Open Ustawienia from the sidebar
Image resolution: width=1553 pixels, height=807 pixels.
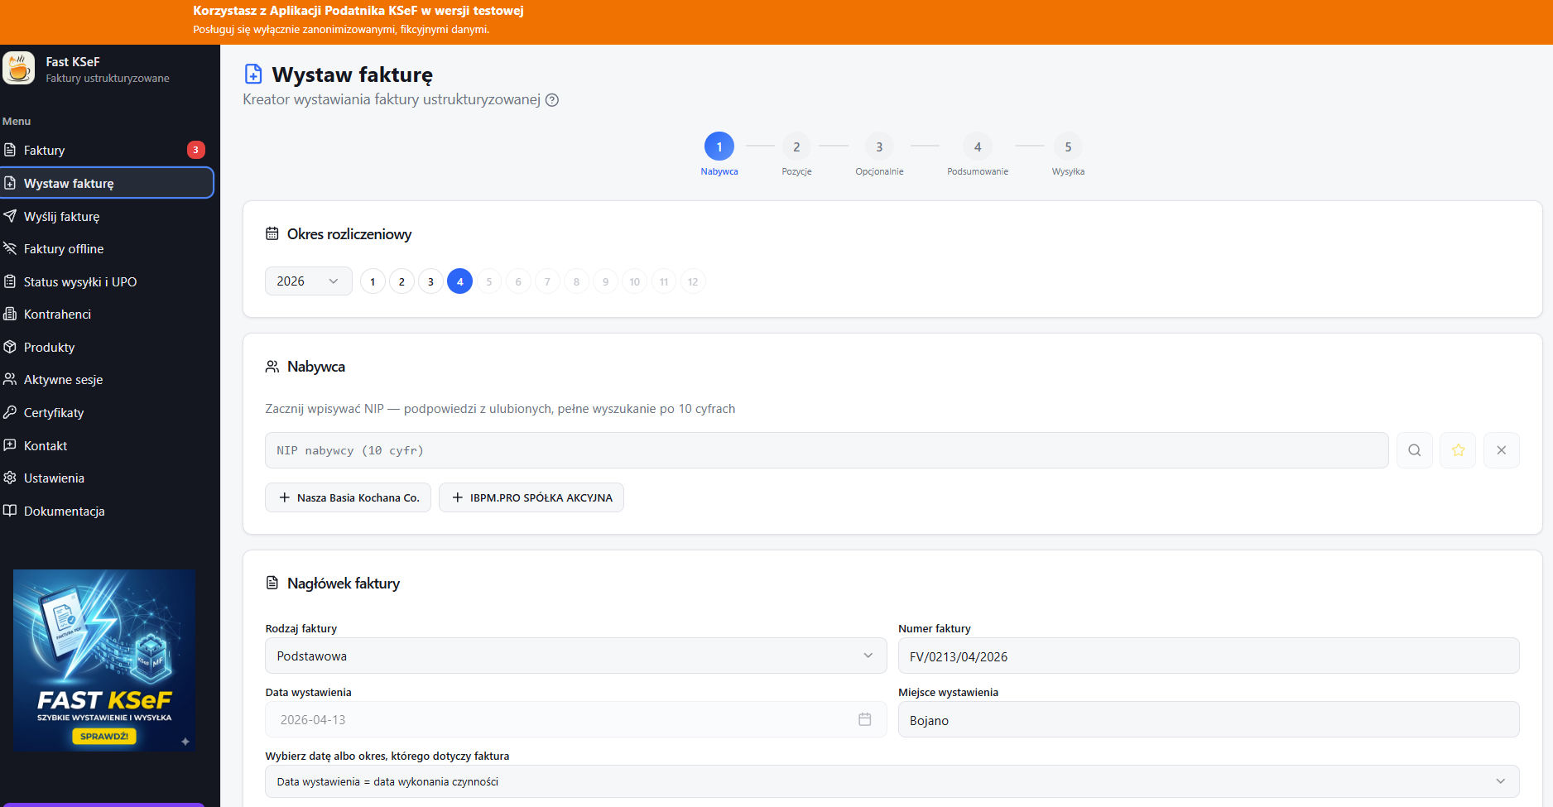point(54,478)
